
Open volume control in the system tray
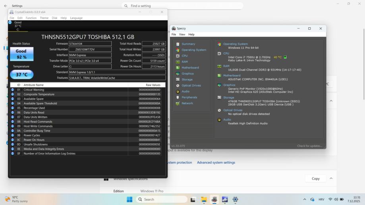tap(336, 199)
